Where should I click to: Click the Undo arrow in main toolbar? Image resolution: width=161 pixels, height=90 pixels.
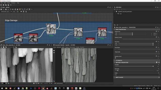click(x=11, y=5)
